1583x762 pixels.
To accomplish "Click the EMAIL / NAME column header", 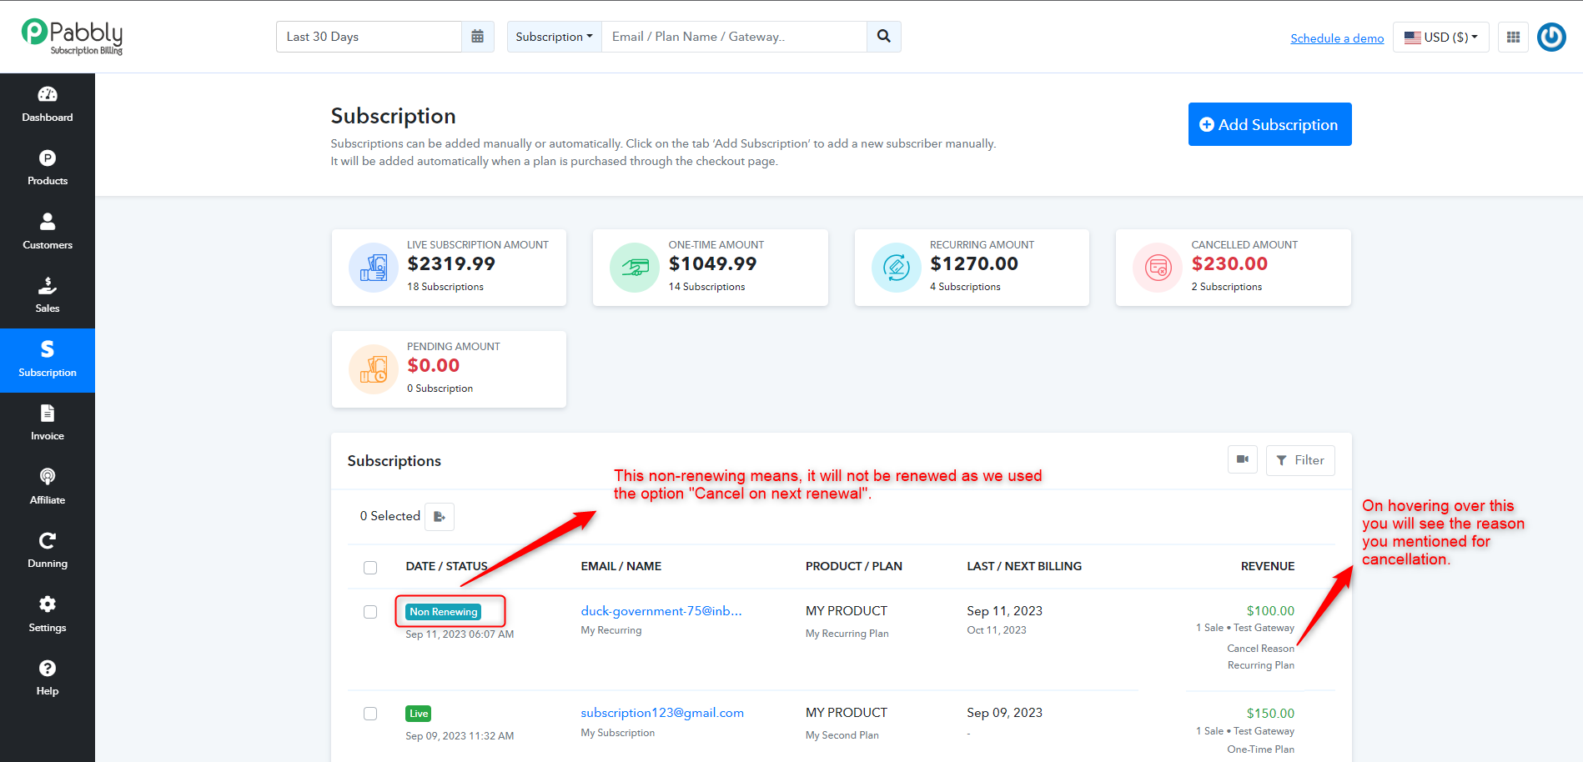I will 621,566.
